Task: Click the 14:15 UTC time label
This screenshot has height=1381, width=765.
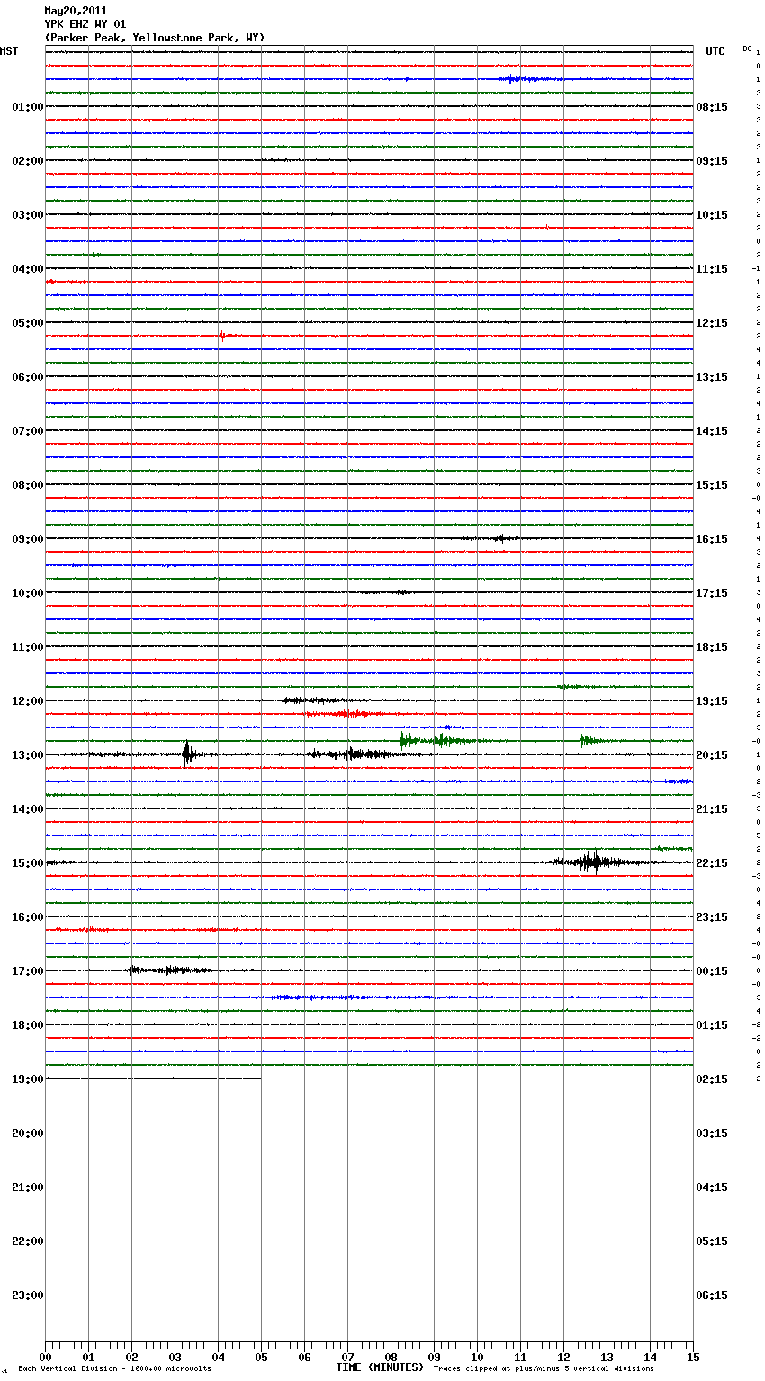Action: 712,431
